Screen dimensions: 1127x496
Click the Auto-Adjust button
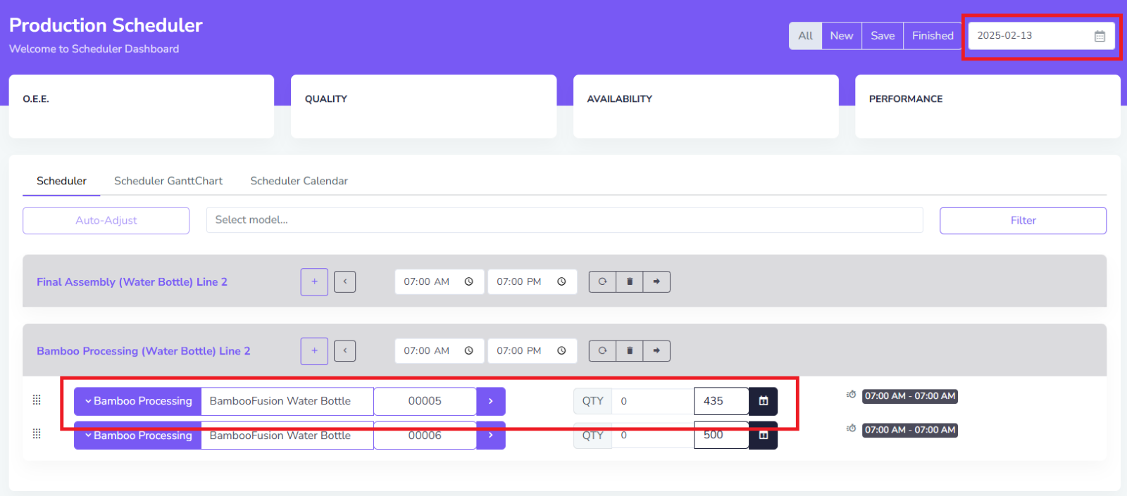coord(106,220)
